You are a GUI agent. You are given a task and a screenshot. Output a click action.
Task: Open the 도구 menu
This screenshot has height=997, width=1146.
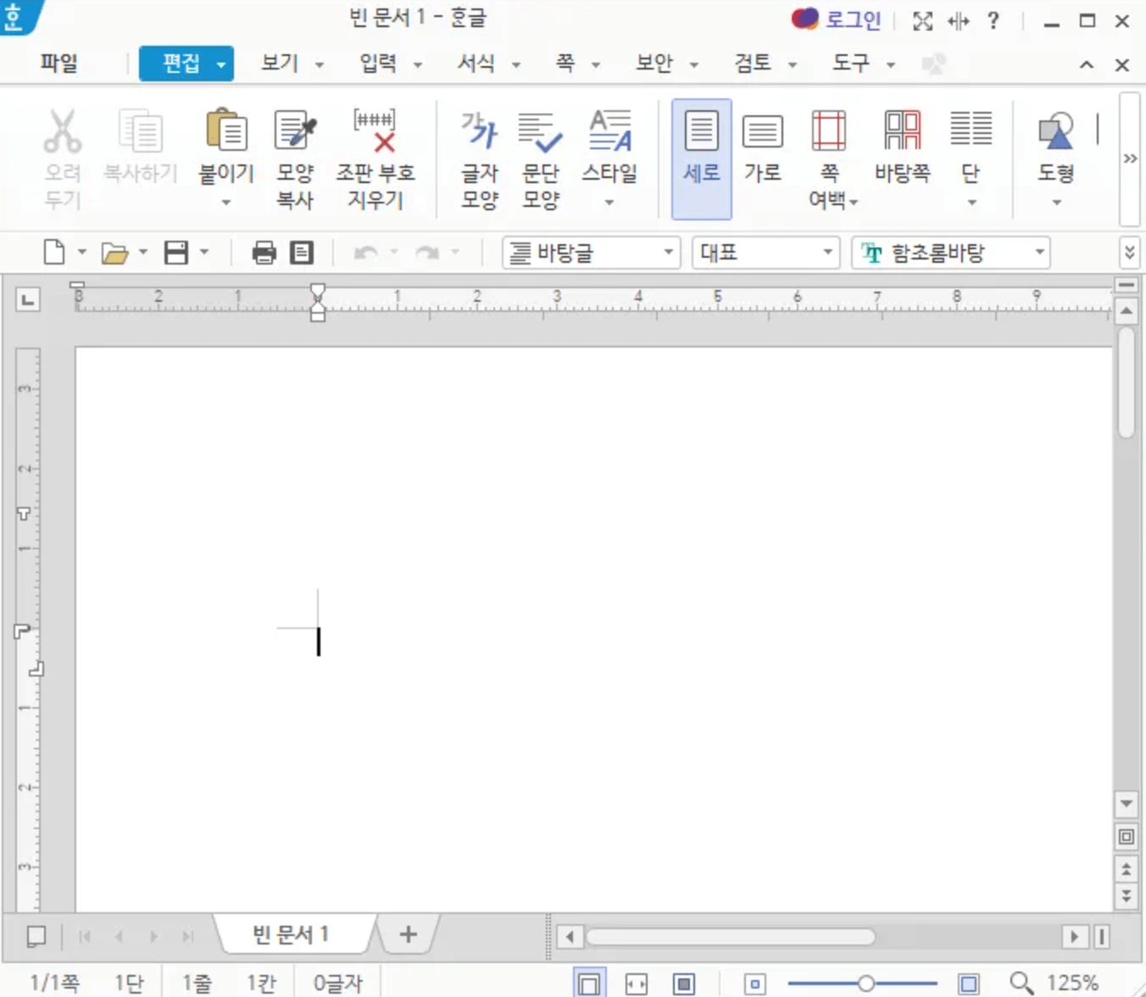pos(851,64)
